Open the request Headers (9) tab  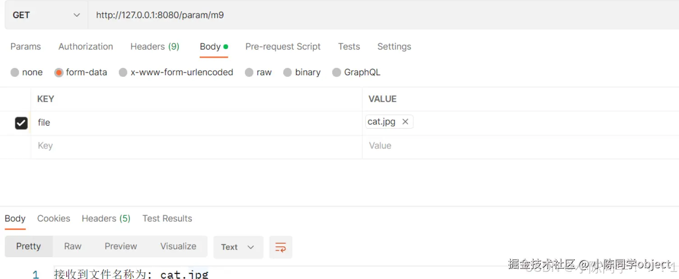click(155, 46)
